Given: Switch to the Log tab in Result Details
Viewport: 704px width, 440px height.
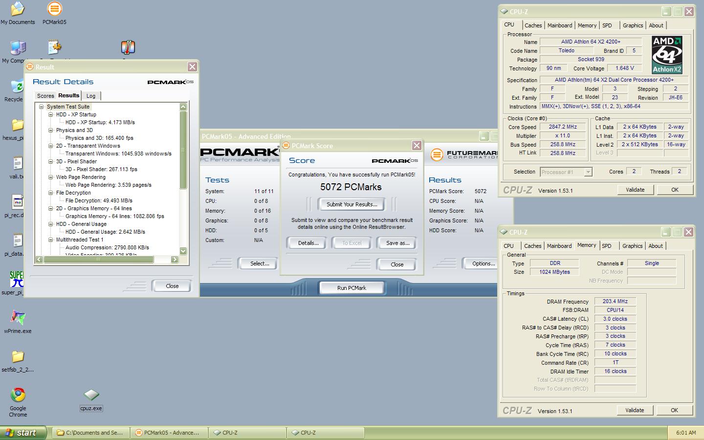Looking at the screenshot, I should click(x=91, y=96).
